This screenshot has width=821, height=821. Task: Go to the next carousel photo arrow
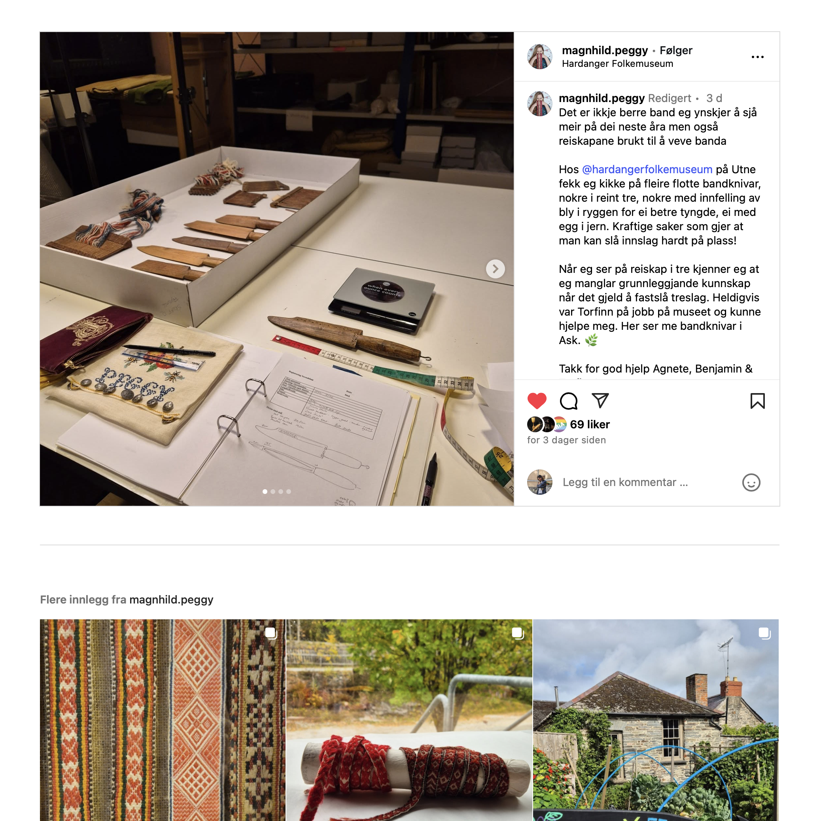click(x=495, y=269)
